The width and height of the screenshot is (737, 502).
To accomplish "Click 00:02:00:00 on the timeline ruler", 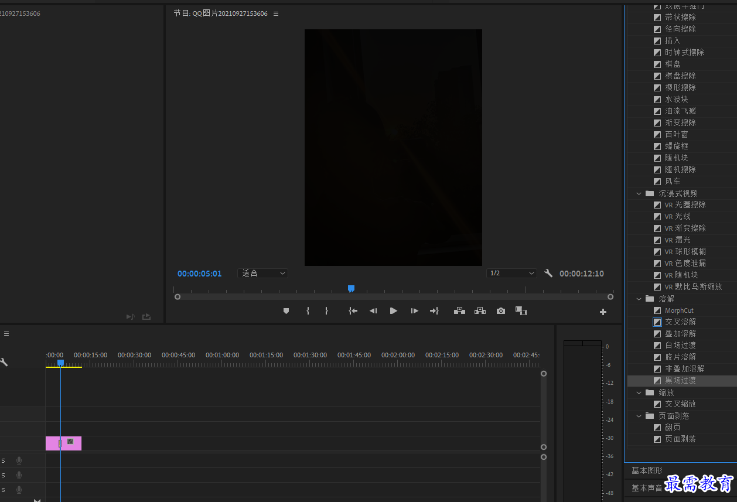I will tap(398, 355).
